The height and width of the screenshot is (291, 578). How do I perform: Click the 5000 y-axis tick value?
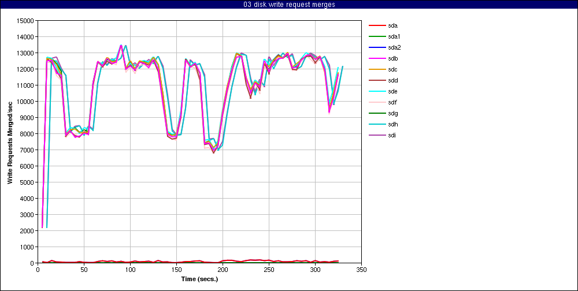27,182
